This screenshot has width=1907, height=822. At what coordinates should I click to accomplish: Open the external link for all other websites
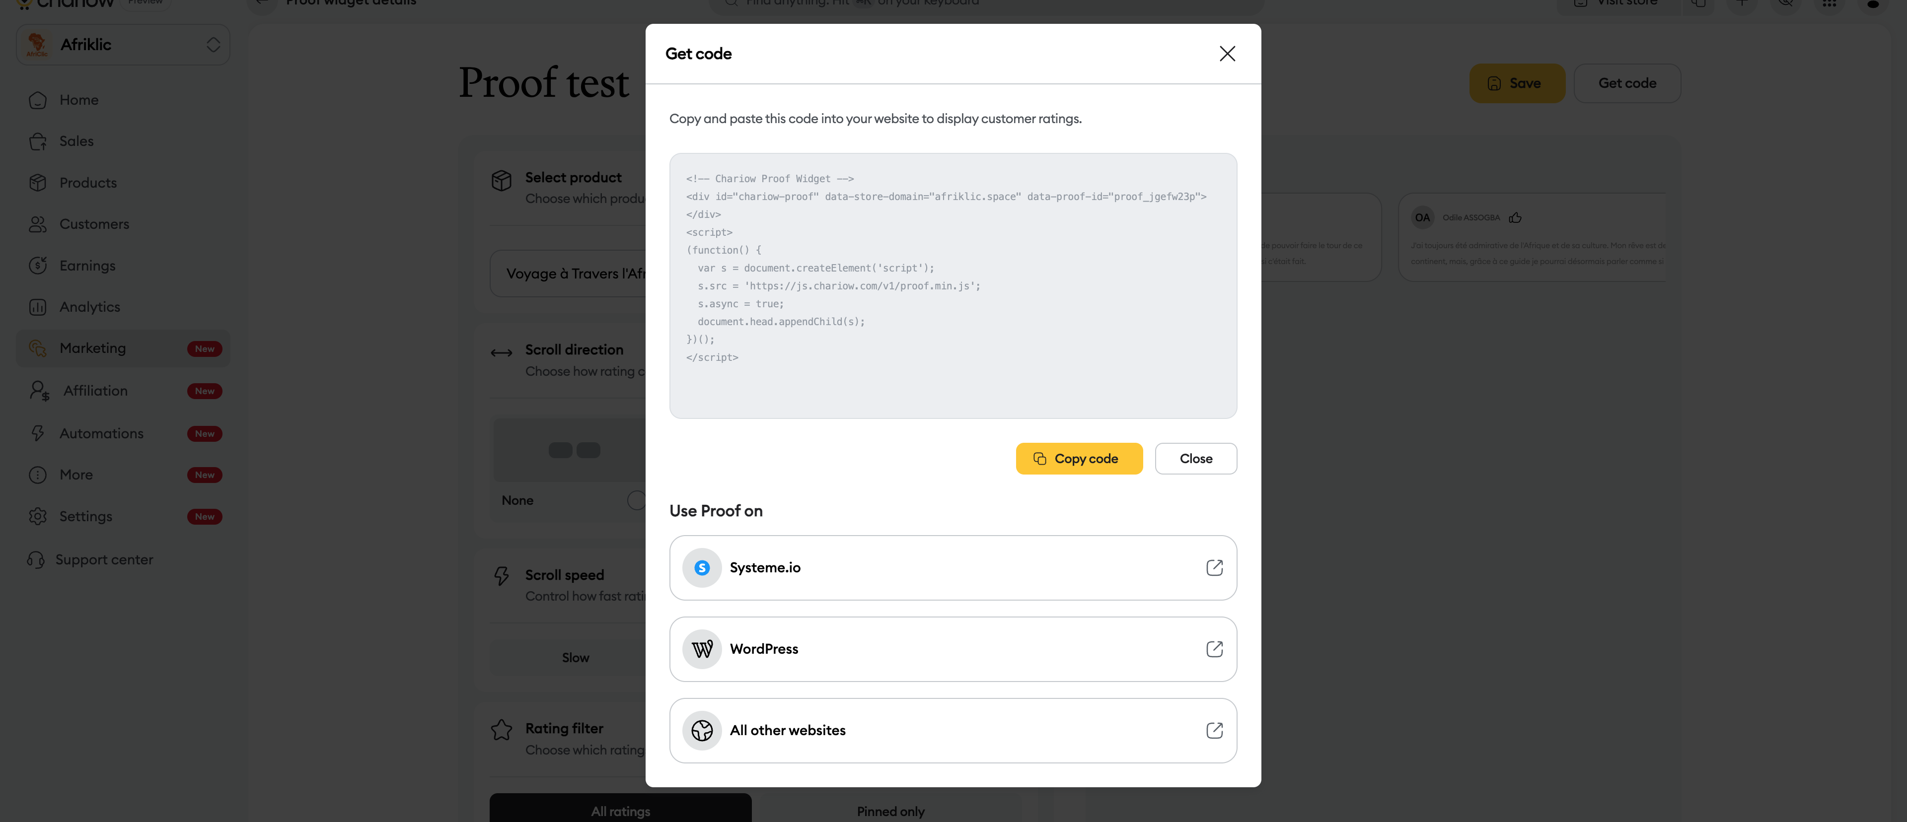coord(1214,730)
